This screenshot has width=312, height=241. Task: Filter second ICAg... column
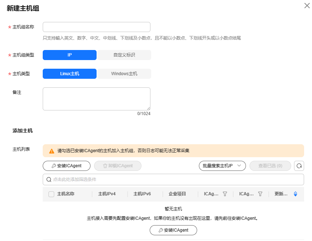[x=260, y=194]
